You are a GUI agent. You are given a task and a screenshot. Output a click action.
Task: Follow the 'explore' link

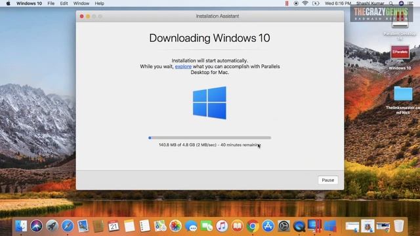tap(183, 66)
